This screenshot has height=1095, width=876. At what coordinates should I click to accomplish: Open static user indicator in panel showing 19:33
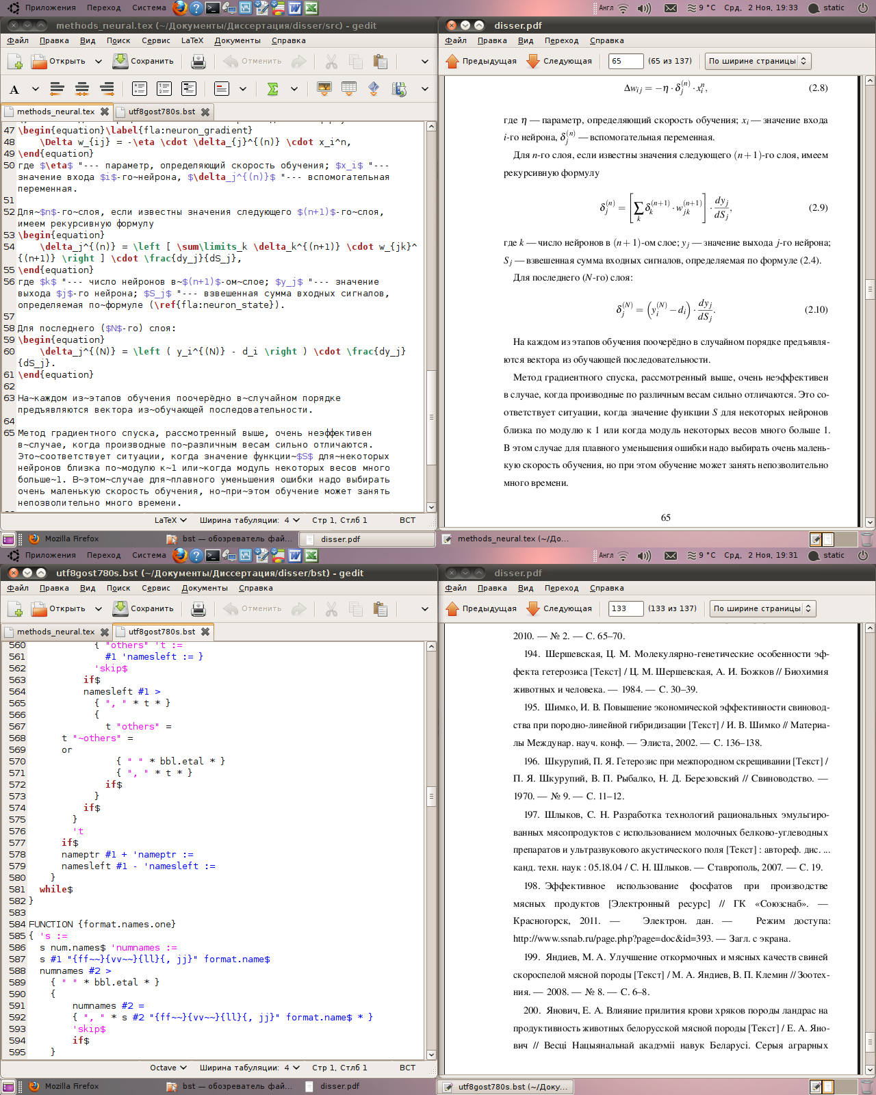tap(827, 8)
